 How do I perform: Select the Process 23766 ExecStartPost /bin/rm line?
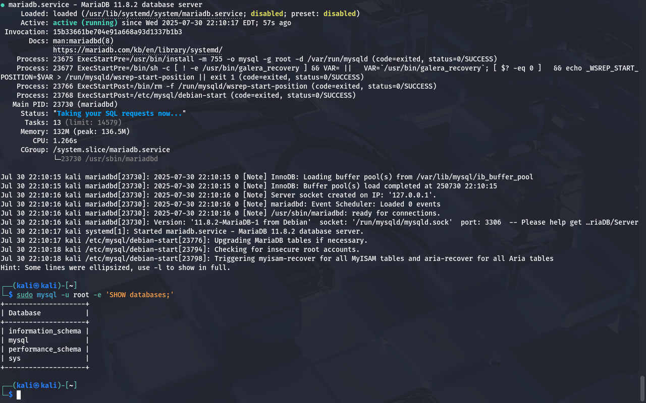pyautogui.click(x=227, y=86)
